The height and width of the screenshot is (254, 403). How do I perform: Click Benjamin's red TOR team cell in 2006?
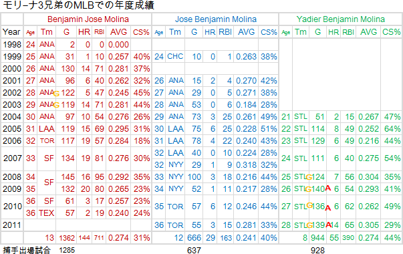point(47,141)
